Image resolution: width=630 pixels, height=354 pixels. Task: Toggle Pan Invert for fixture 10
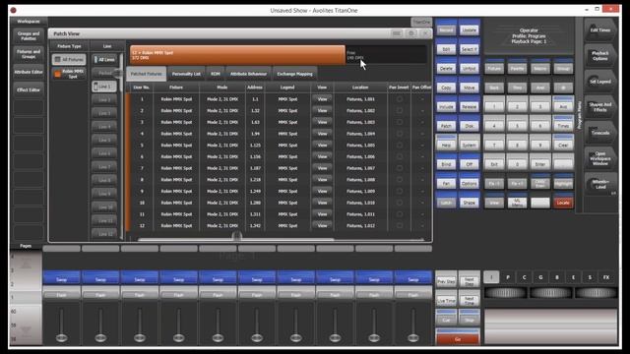[x=399, y=203]
